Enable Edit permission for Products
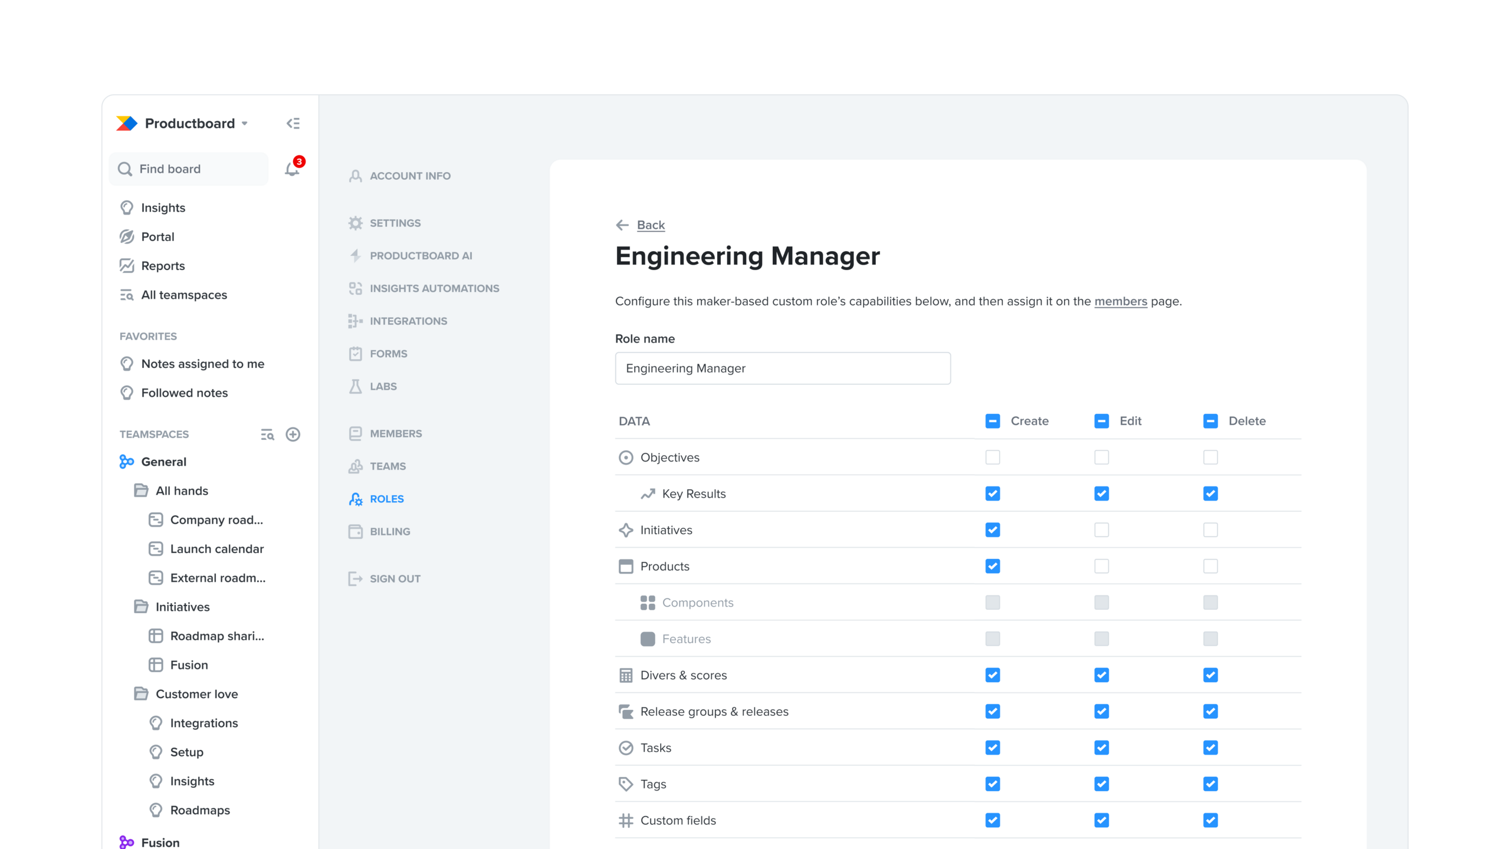Image resolution: width=1510 pixels, height=849 pixels. click(1101, 566)
